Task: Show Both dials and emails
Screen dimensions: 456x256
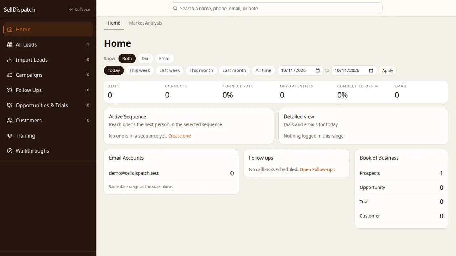Action: click(x=127, y=58)
